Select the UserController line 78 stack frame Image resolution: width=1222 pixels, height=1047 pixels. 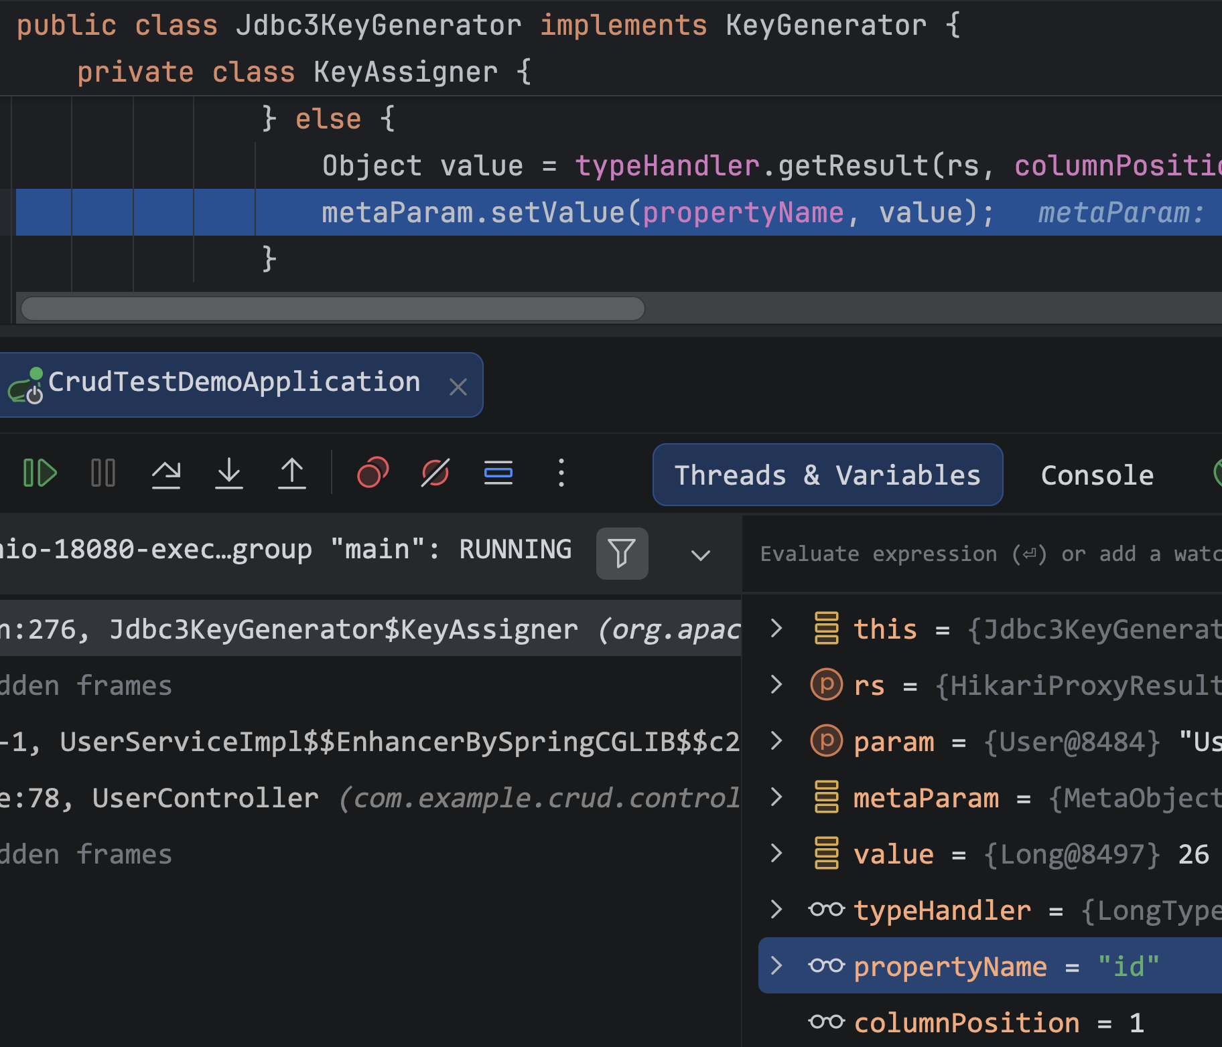click(370, 797)
